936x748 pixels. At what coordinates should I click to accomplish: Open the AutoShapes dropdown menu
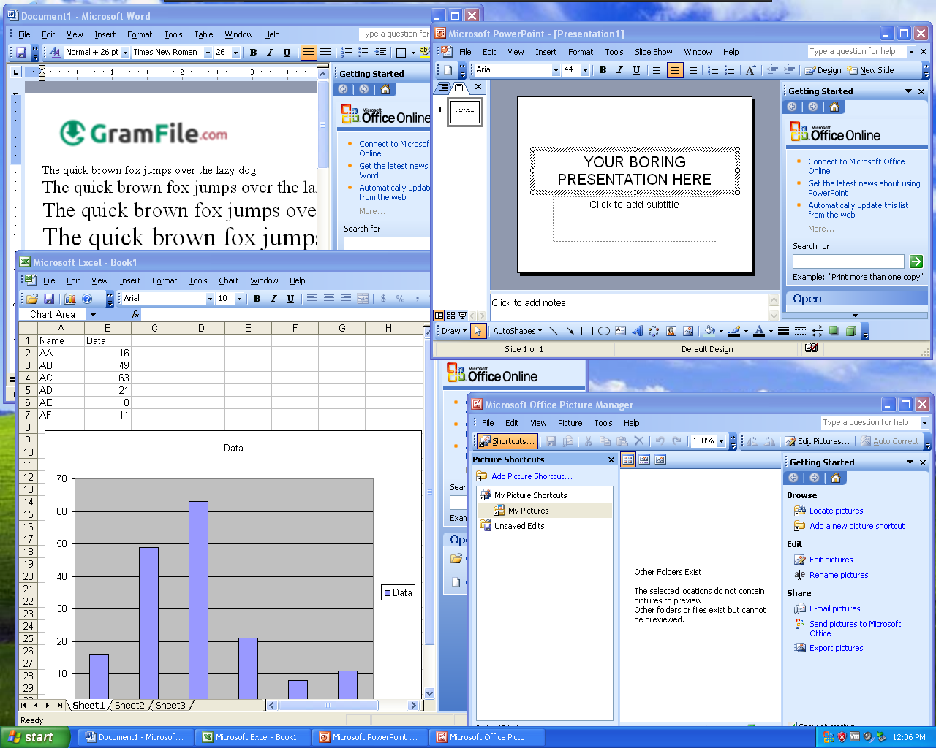[x=517, y=331]
